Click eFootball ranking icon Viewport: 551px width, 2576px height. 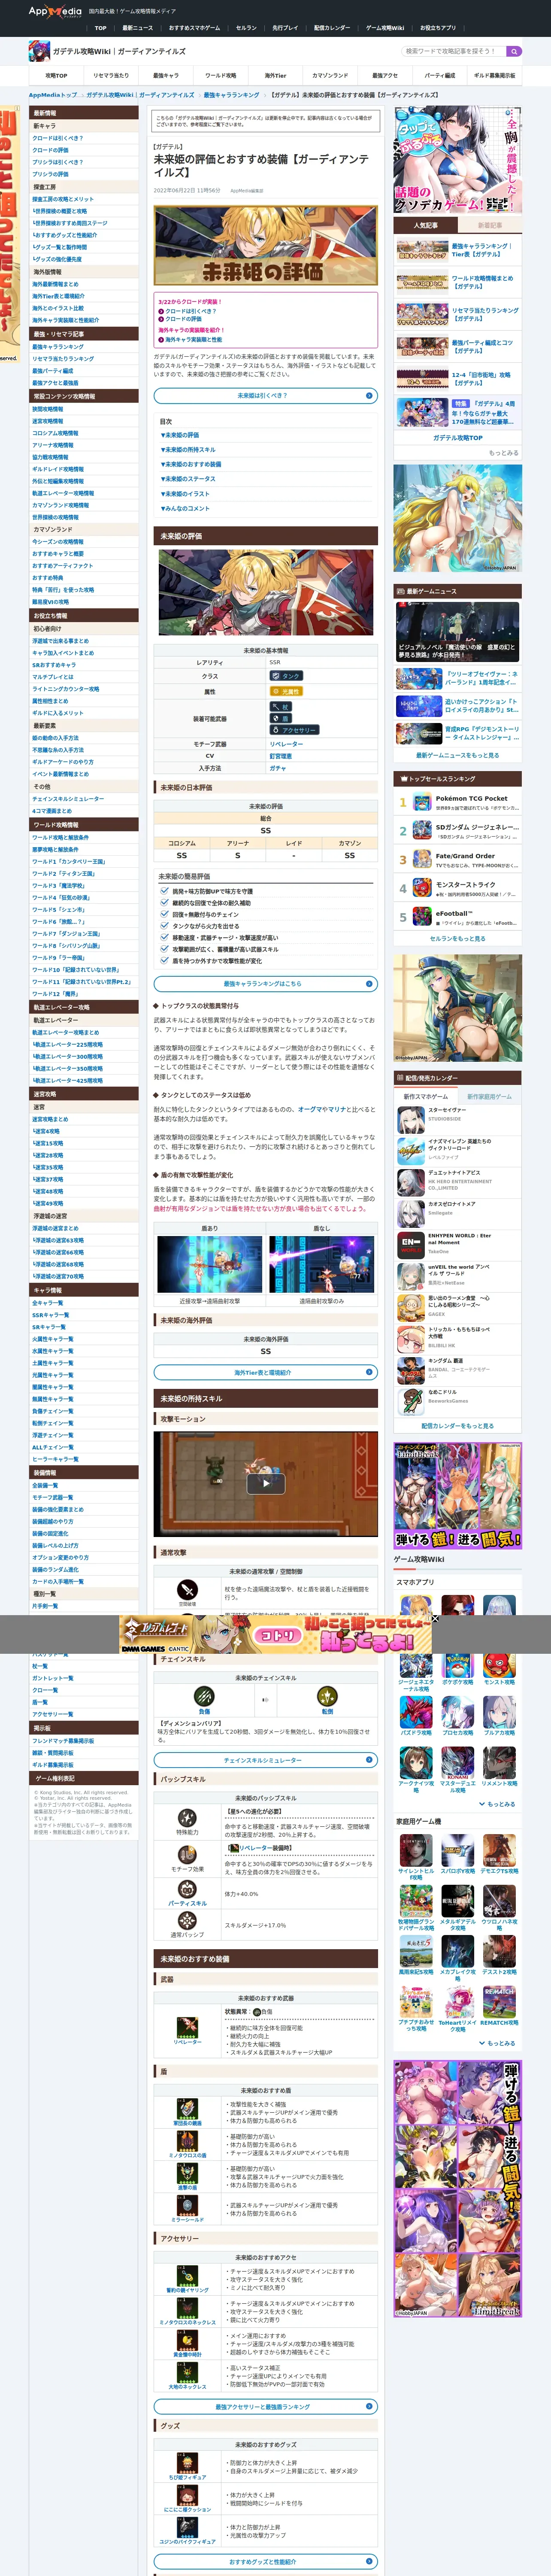[x=422, y=916]
